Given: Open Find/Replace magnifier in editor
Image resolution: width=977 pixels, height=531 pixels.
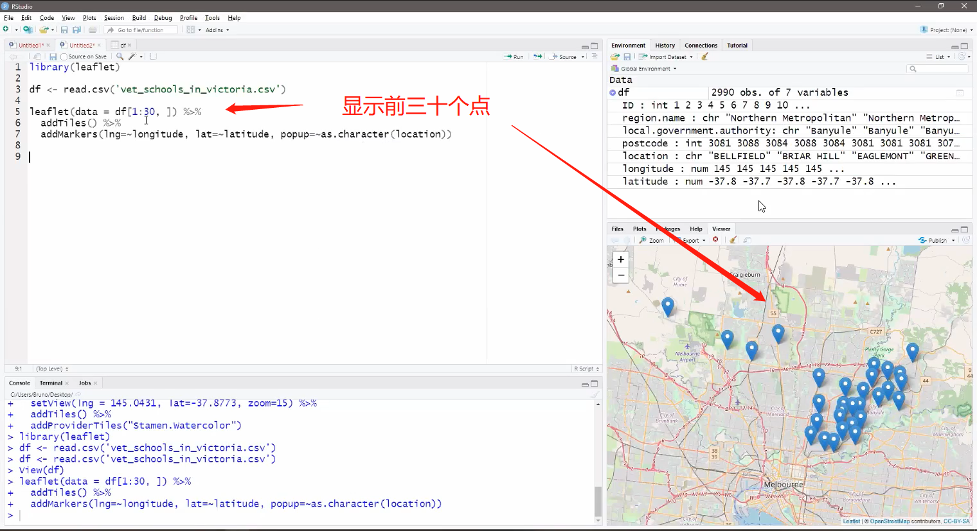Looking at the screenshot, I should pyautogui.click(x=120, y=57).
